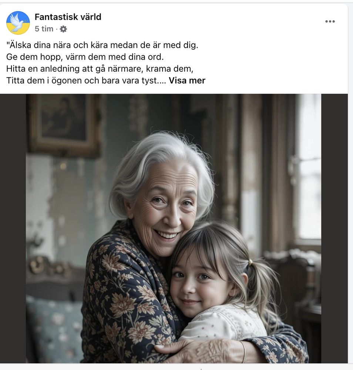The width and height of the screenshot is (353, 370).
Task: Click the line starting 'Älska dina nära'
Action: (102, 45)
